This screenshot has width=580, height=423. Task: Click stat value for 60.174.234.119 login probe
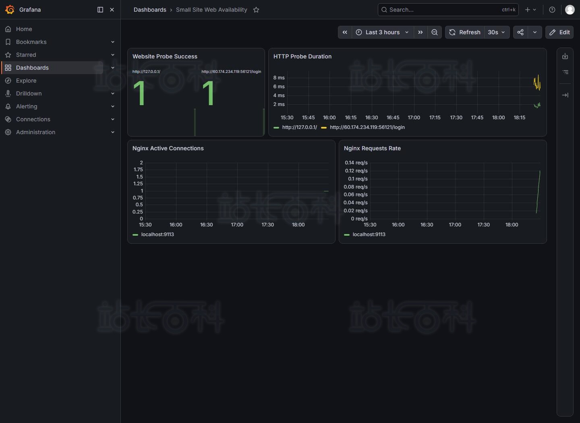[x=208, y=93]
